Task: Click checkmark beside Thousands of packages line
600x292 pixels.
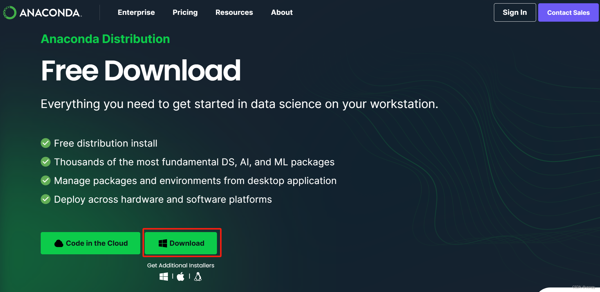Action: click(x=45, y=162)
